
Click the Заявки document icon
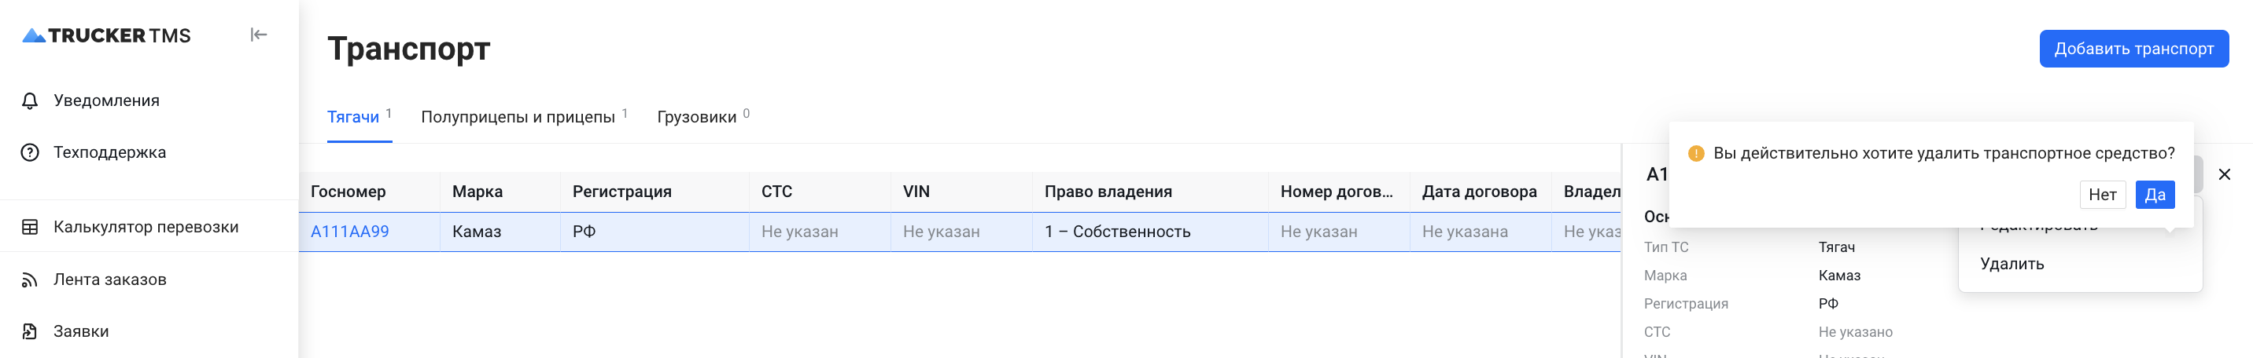click(x=30, y=332)
